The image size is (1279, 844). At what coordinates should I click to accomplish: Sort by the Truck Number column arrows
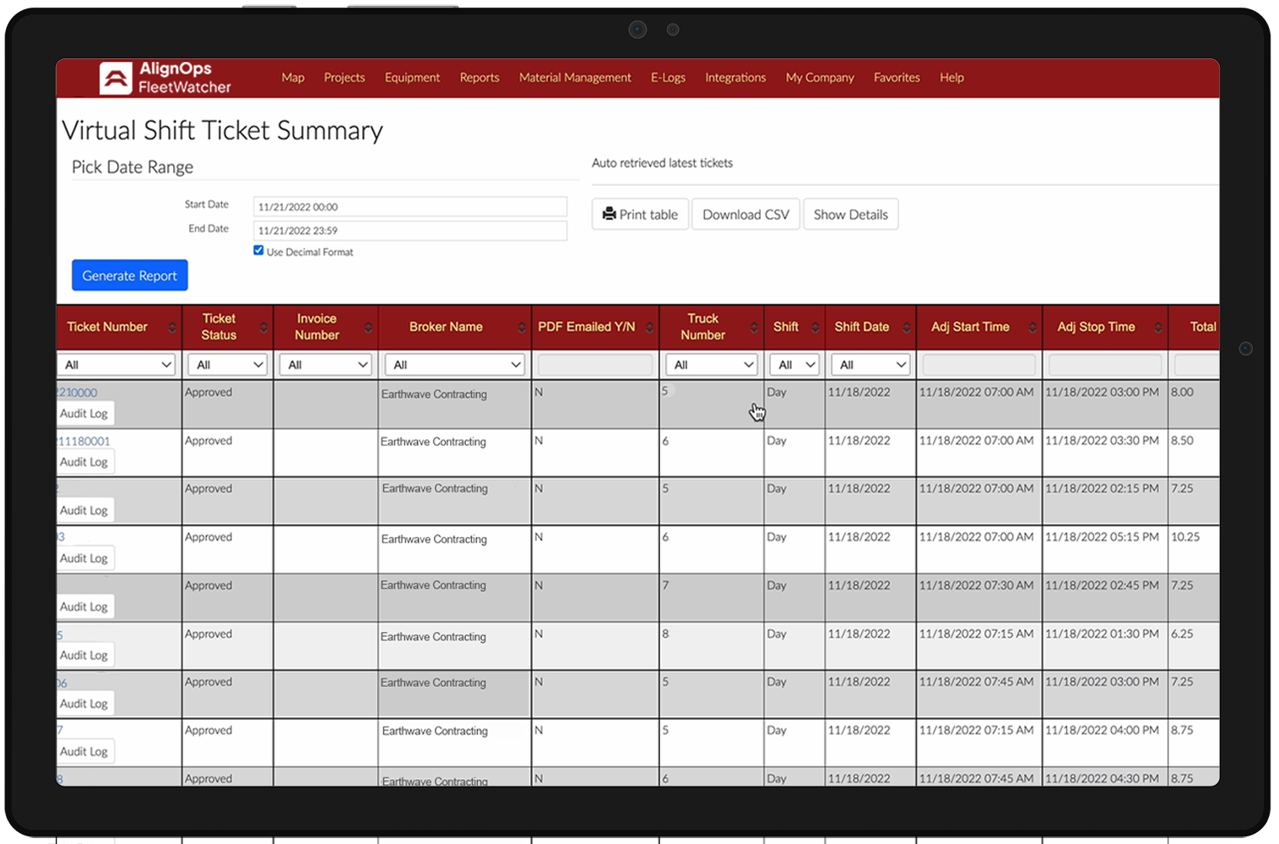coord(754,328)
